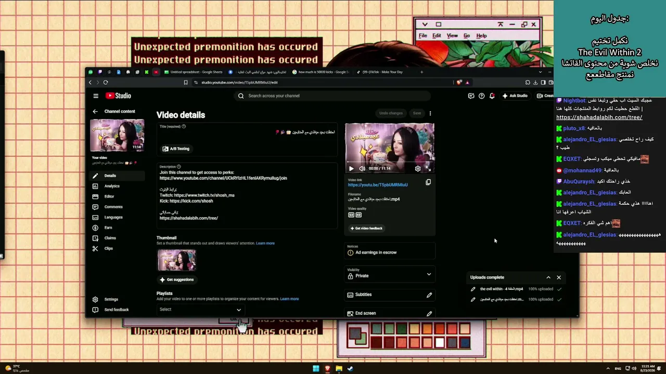Click the Ask Studio button

pyautogui.click(x=515, y=96)
